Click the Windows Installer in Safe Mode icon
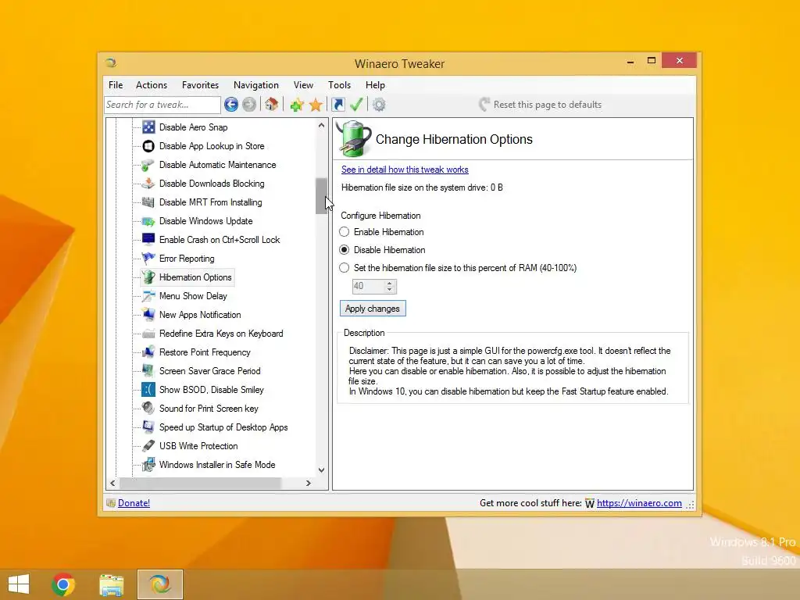Screen dimensions: 800x600 click(148, 465)
